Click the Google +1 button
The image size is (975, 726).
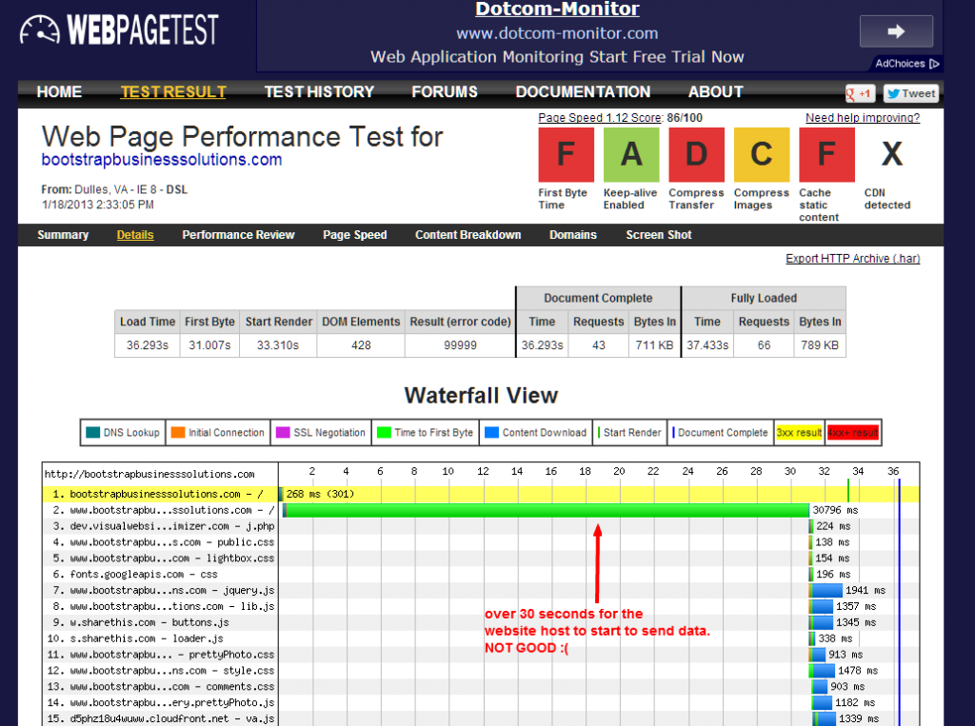tap(860, 93)
